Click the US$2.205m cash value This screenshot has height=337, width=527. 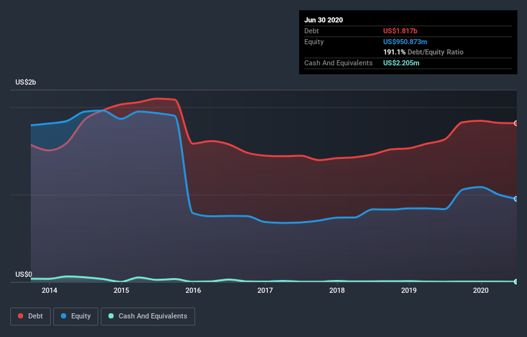401,63
